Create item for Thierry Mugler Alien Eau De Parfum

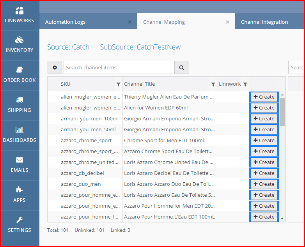click(264, 97)
